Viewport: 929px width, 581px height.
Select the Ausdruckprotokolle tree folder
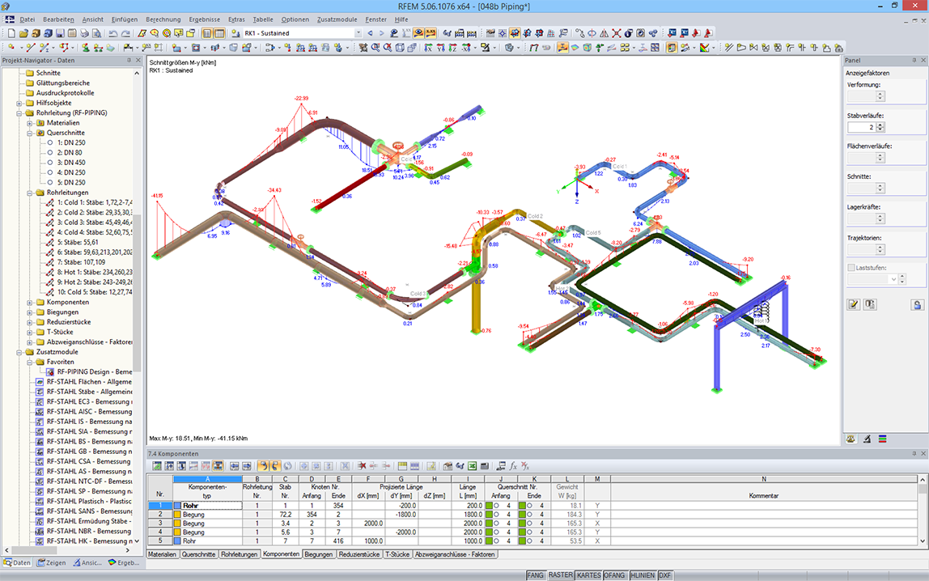pyautogui.click(x=65, y=93)
